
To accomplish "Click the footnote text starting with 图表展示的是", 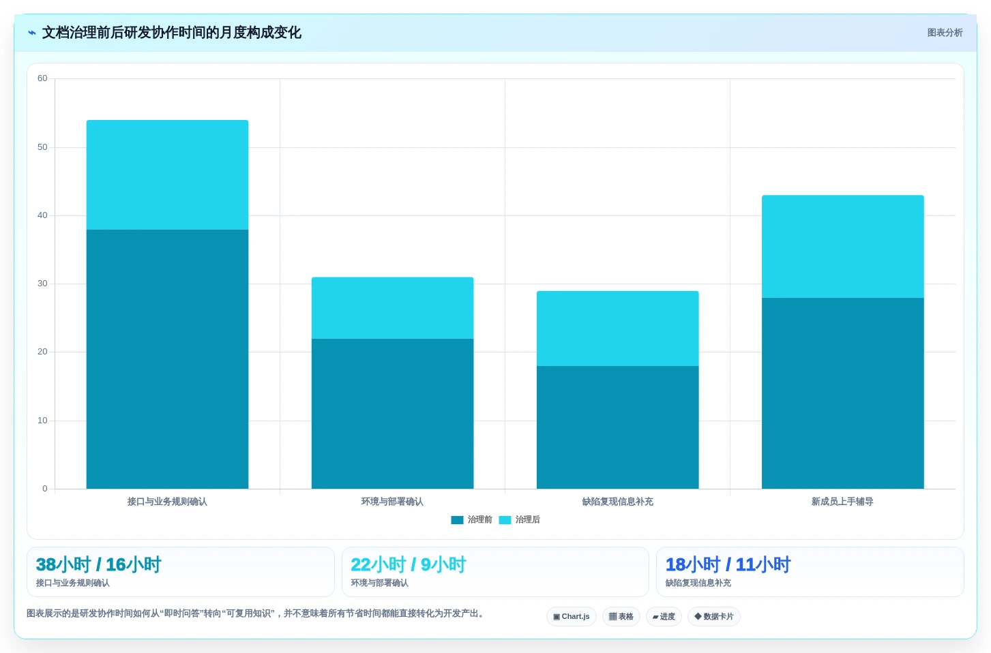I will [256, 613].
